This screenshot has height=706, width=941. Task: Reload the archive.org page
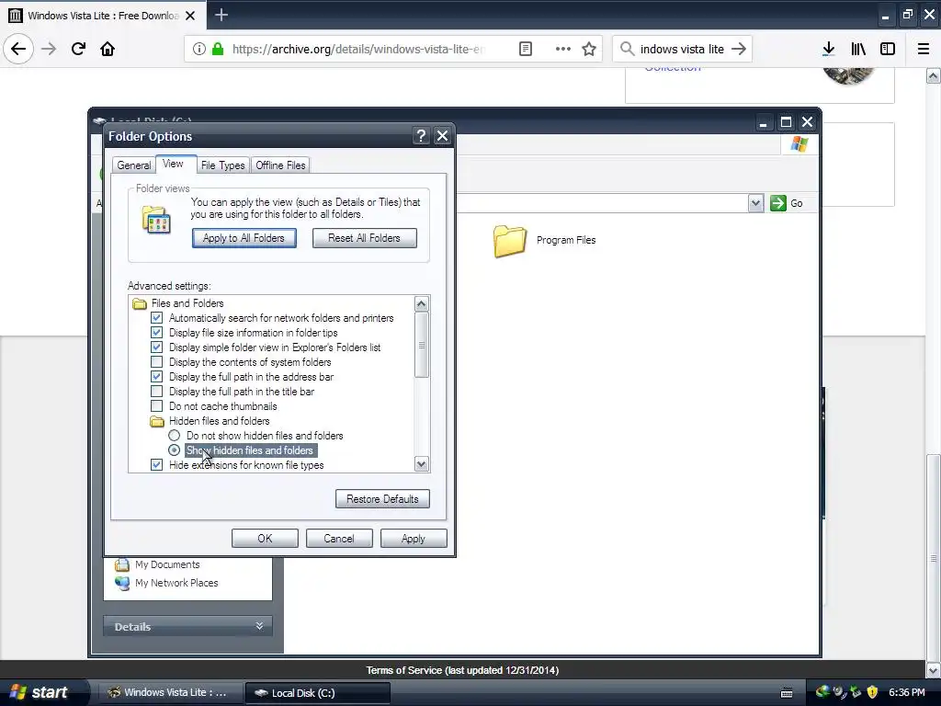pos(78,49)
